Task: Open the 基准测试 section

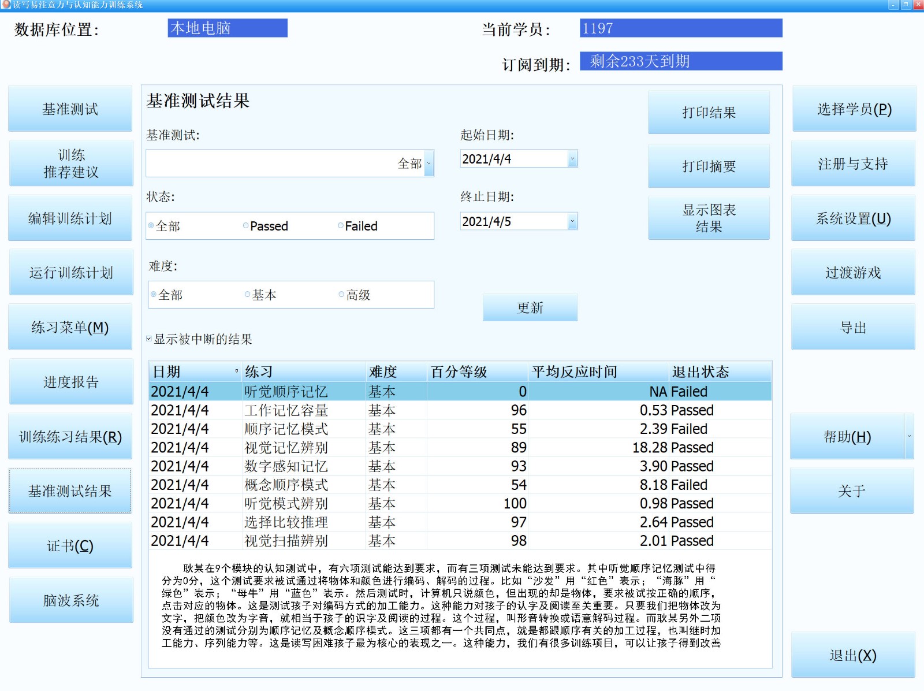Action: (x=70, y=109)
